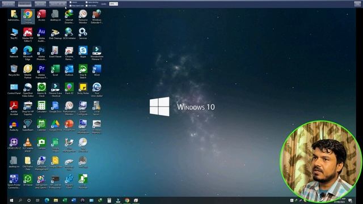Select the Microsoft Edge desktop shortcut

coord(28,53)
